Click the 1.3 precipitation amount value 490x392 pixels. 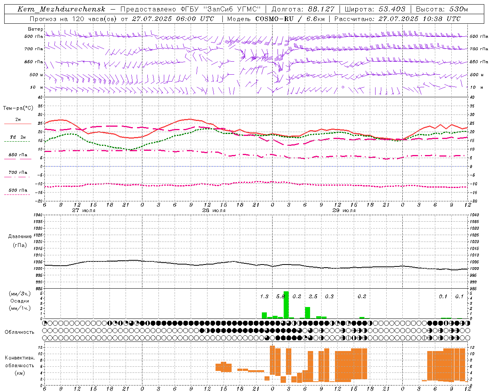tap(264, 297)
